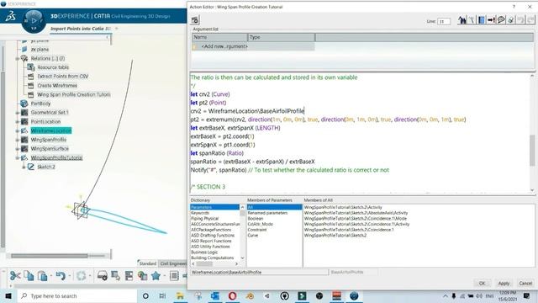
Task: Click the Undo arrow icon
Action: point(61,275)
